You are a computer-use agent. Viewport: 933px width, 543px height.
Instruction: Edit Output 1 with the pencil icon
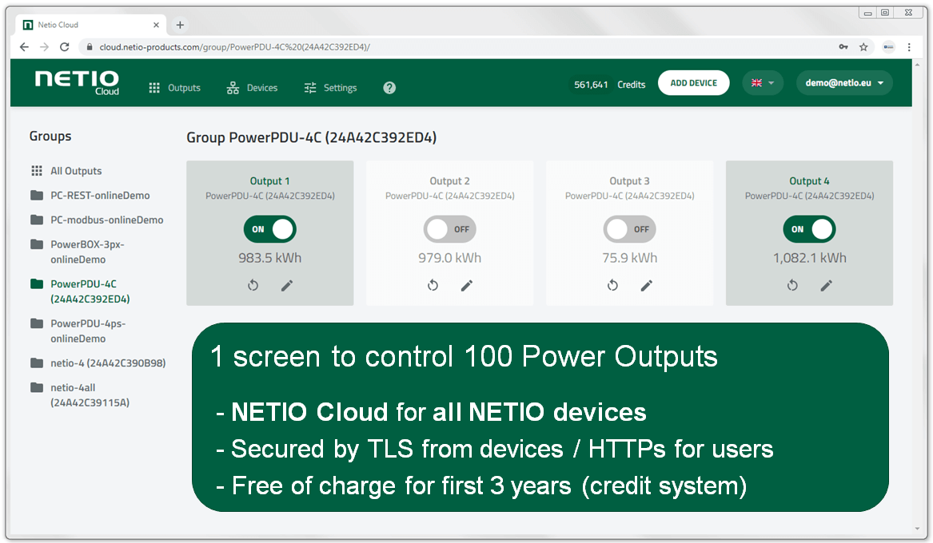pos(287,286)
